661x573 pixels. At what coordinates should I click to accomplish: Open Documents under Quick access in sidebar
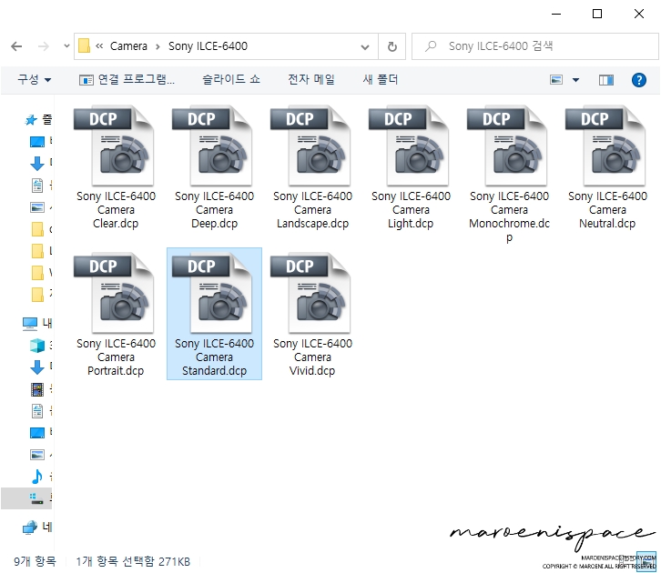coord(37,186)
